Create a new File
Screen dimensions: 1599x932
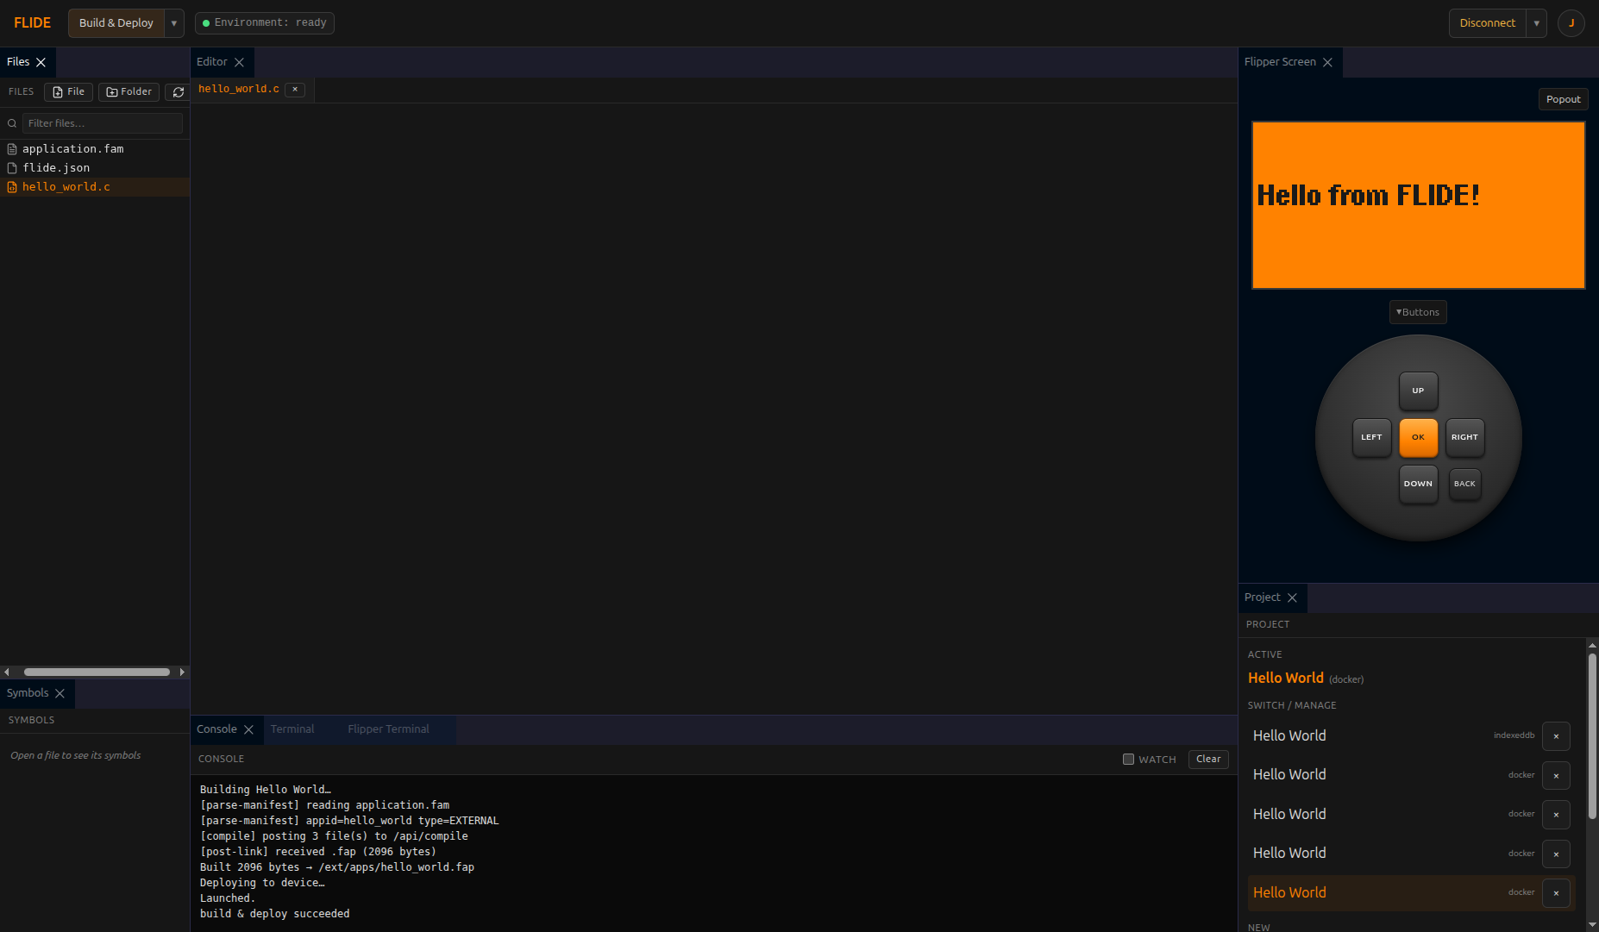[68, 92]
